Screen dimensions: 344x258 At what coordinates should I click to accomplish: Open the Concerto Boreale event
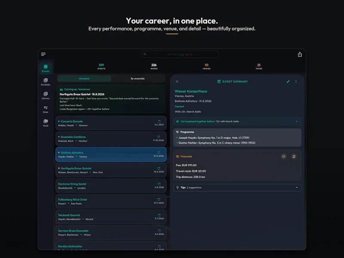(111, 123)
